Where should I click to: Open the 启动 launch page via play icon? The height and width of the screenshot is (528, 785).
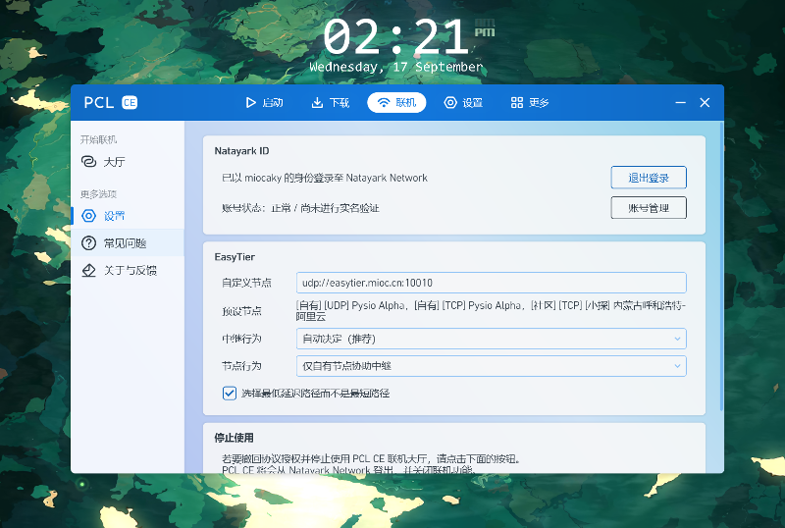(x=263, y=103)
